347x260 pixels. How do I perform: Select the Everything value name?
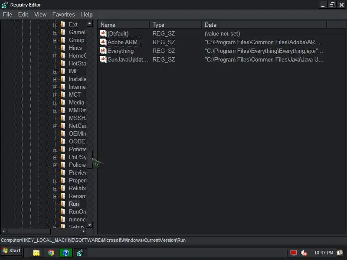click(x=121, y=51)
